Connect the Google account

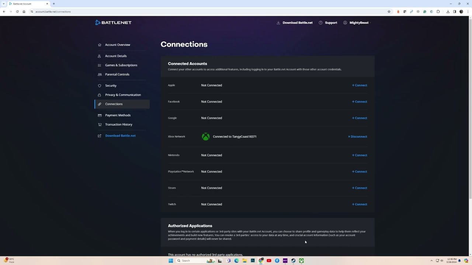click(360, 118)
